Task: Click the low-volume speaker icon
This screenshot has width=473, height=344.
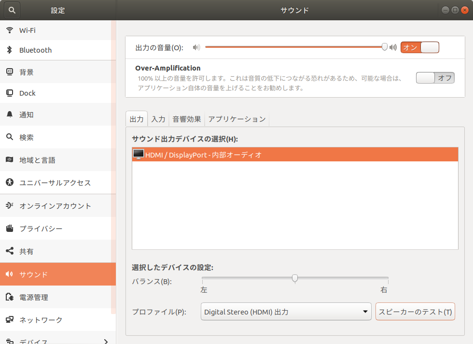Action: [196, 47]
